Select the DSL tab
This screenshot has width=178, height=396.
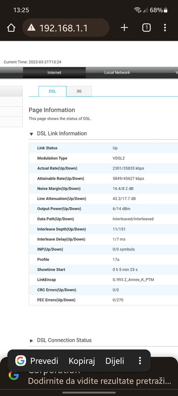(x=52, y=91)
